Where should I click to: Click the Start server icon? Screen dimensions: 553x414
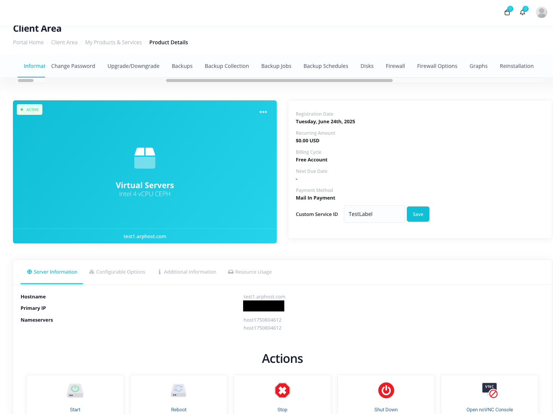pyautogui.click(x=75, y=390)
